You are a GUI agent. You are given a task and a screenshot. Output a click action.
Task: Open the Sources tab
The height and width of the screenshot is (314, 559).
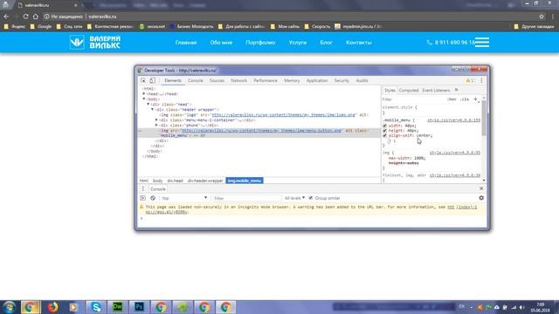coord(217,81)
